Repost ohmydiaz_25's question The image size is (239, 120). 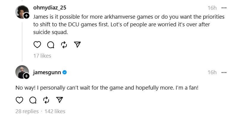coord(64,45)
